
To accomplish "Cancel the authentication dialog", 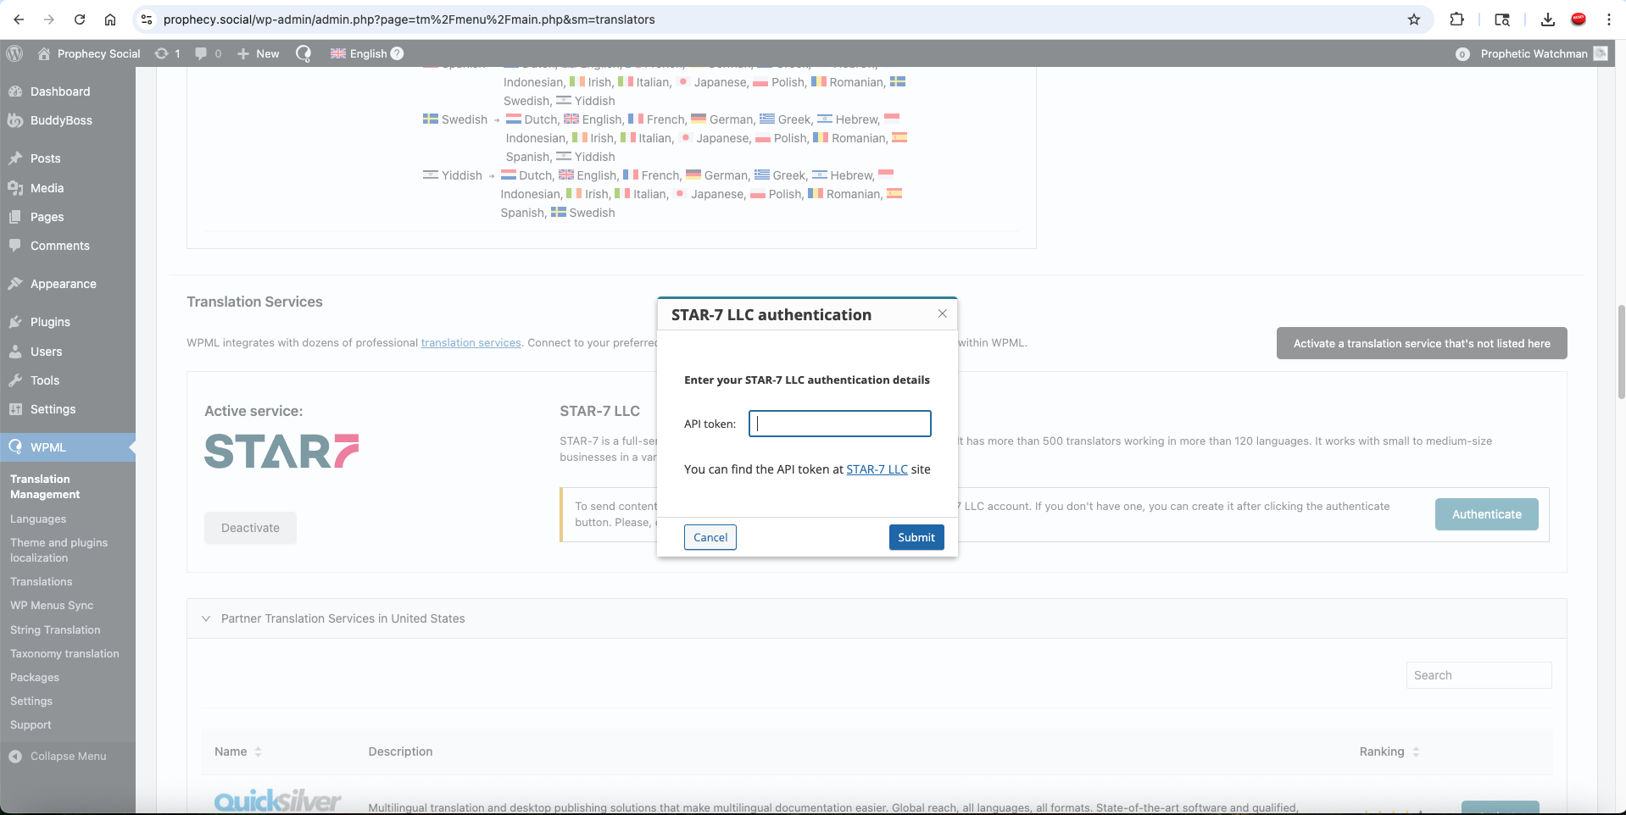I will pos(710,537).
